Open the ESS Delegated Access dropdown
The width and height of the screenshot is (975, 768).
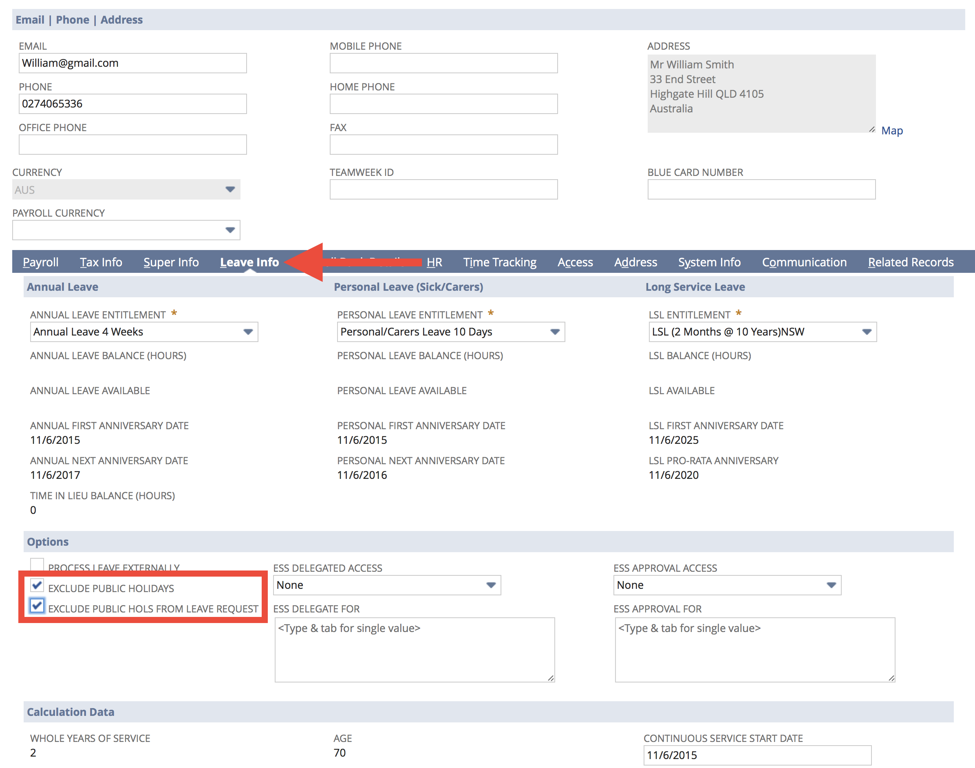(490, 585)
